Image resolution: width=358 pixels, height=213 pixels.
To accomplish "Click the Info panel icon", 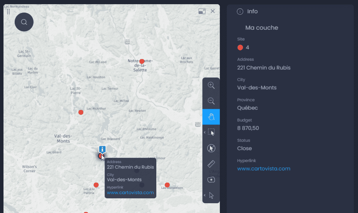I will click(x=240, y=12).
